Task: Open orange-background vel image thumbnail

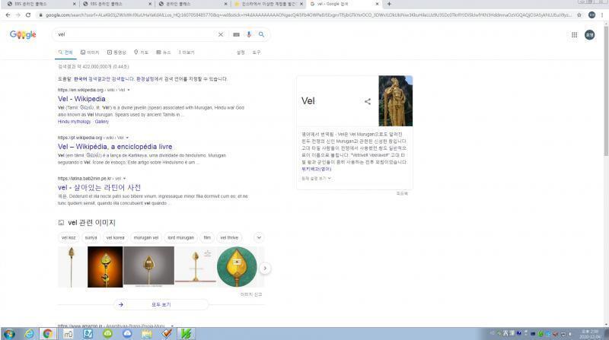Action: [x=105, y=267]
